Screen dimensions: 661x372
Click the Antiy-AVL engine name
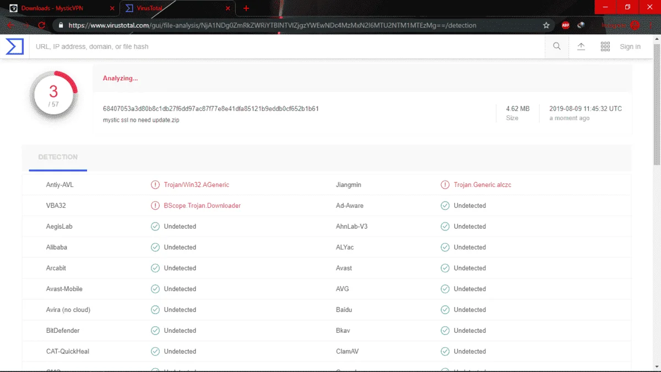[x=60, y=185]
